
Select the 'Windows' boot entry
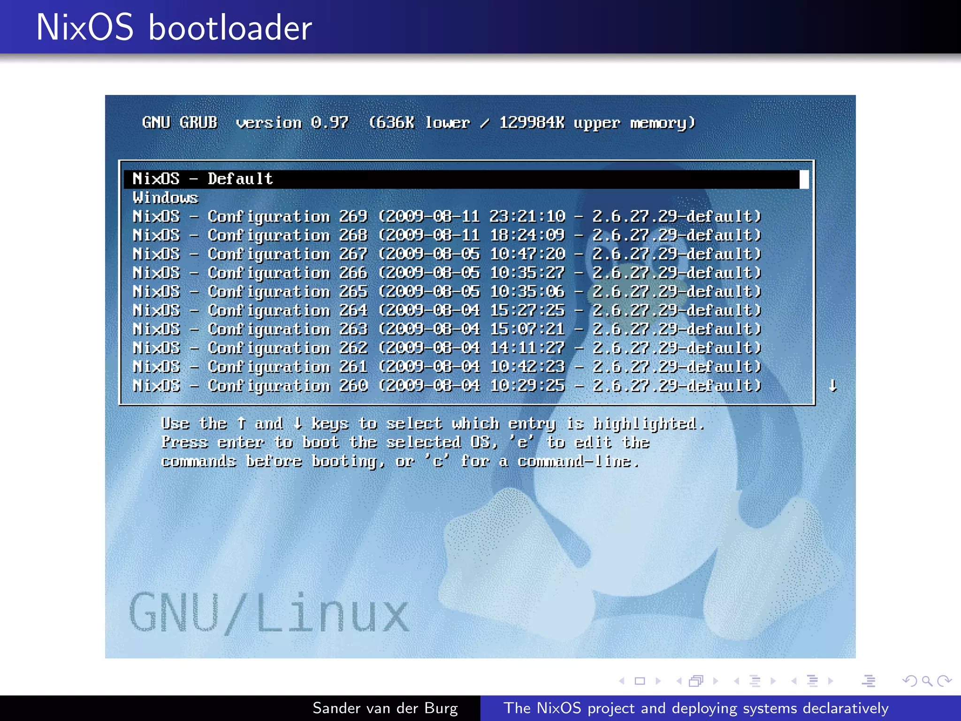[x=466, y=198]
